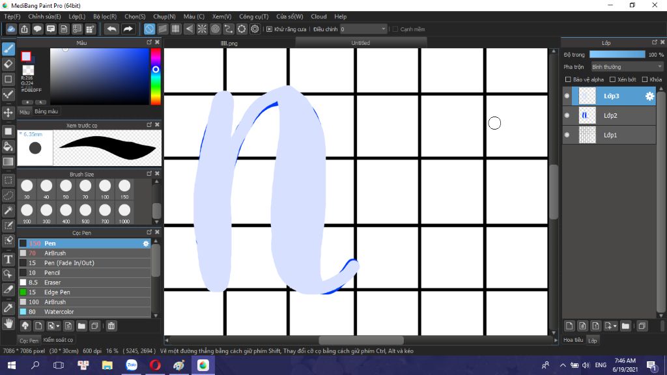Click the rainbow hue slider strip
The image size is (667, 375).
click(x=156, y=76)
